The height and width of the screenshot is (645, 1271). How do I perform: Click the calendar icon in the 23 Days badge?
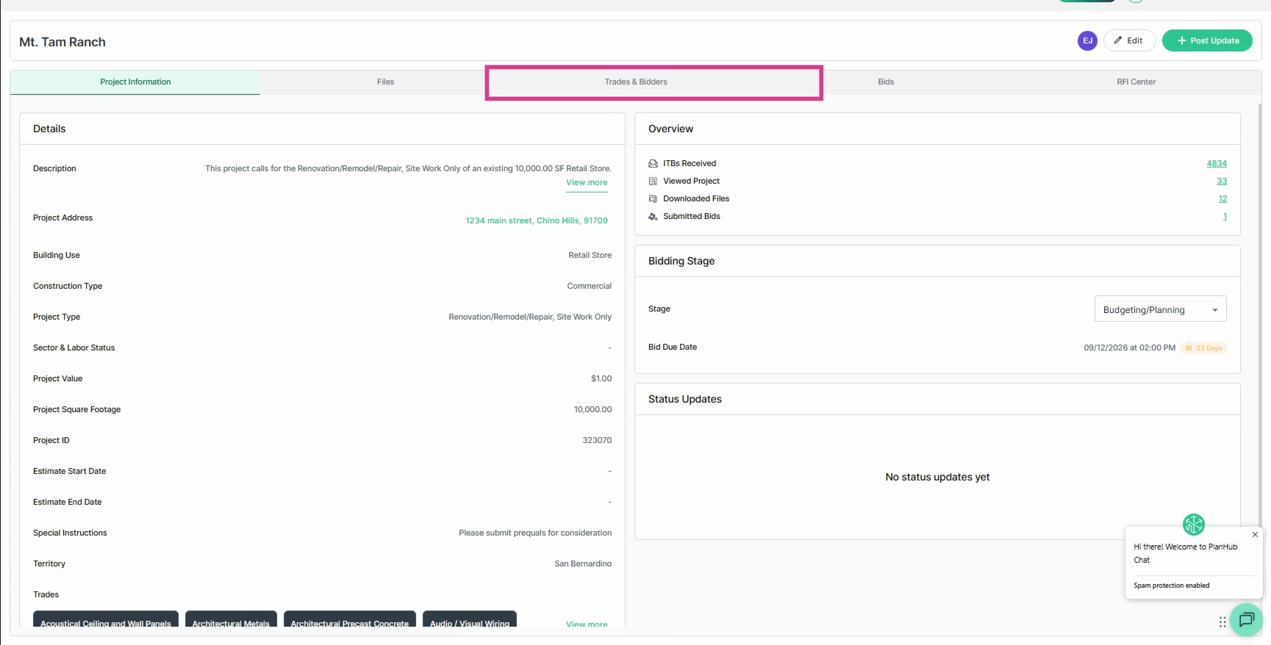click(1189, 348)
